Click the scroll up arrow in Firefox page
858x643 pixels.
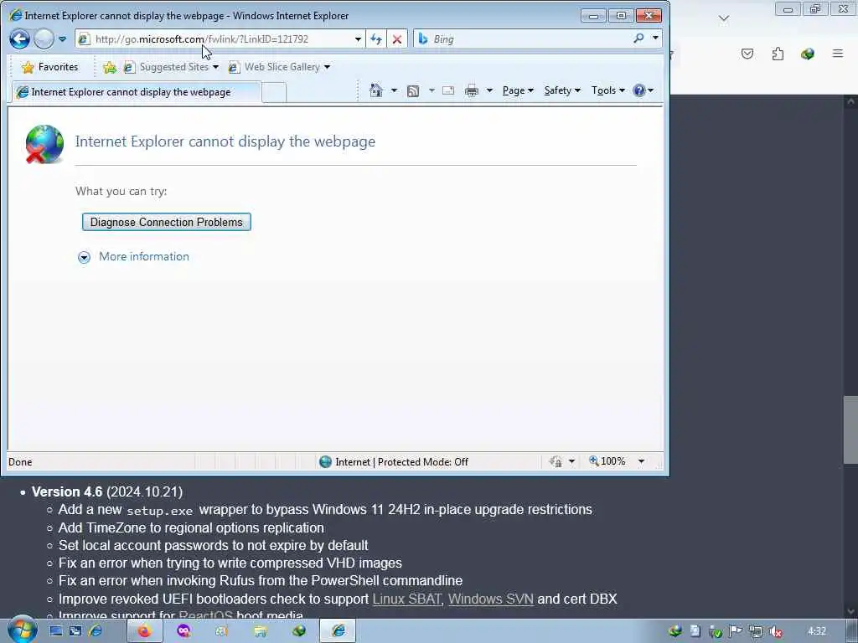(x=850, y=101)
